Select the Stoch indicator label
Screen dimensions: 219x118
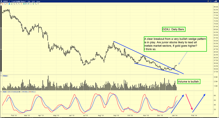point(5,92)
